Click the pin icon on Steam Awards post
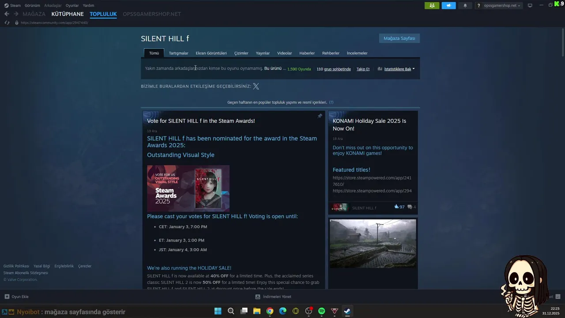Image resolution: width=565 pixels, height=318 pixels. 320,116
